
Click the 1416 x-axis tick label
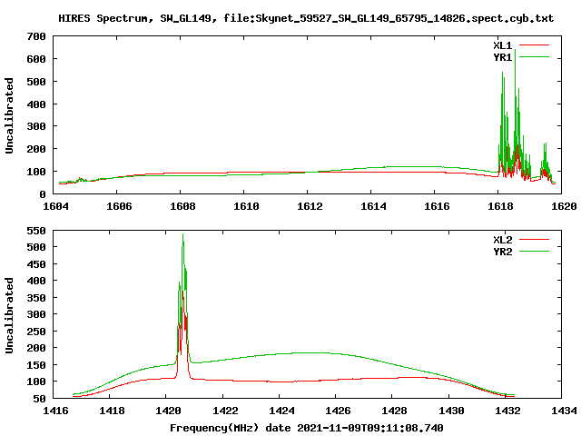(55, 411)
